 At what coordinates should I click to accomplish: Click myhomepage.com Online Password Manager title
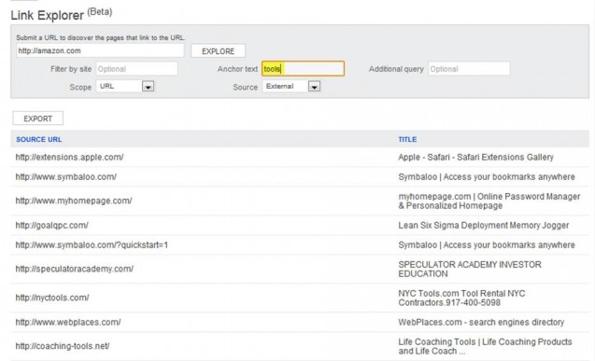click(x=489, y=201)
